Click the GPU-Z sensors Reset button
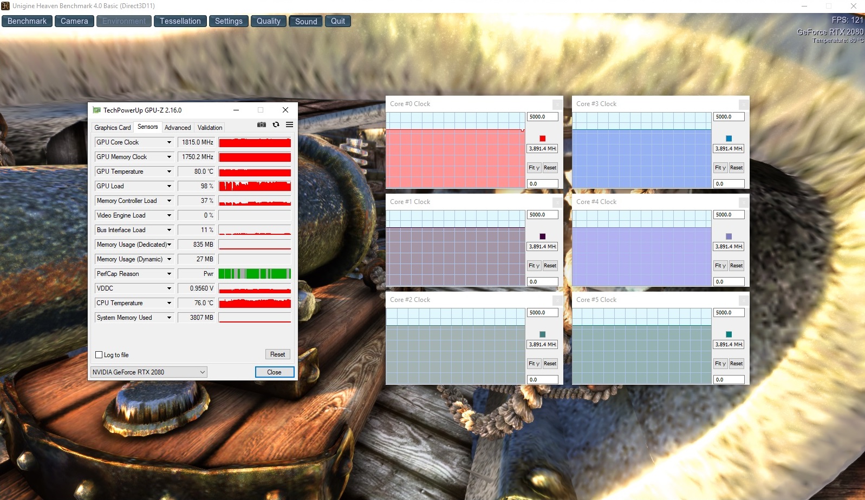This screenshot has width=865, height=500. coord(278,354)
